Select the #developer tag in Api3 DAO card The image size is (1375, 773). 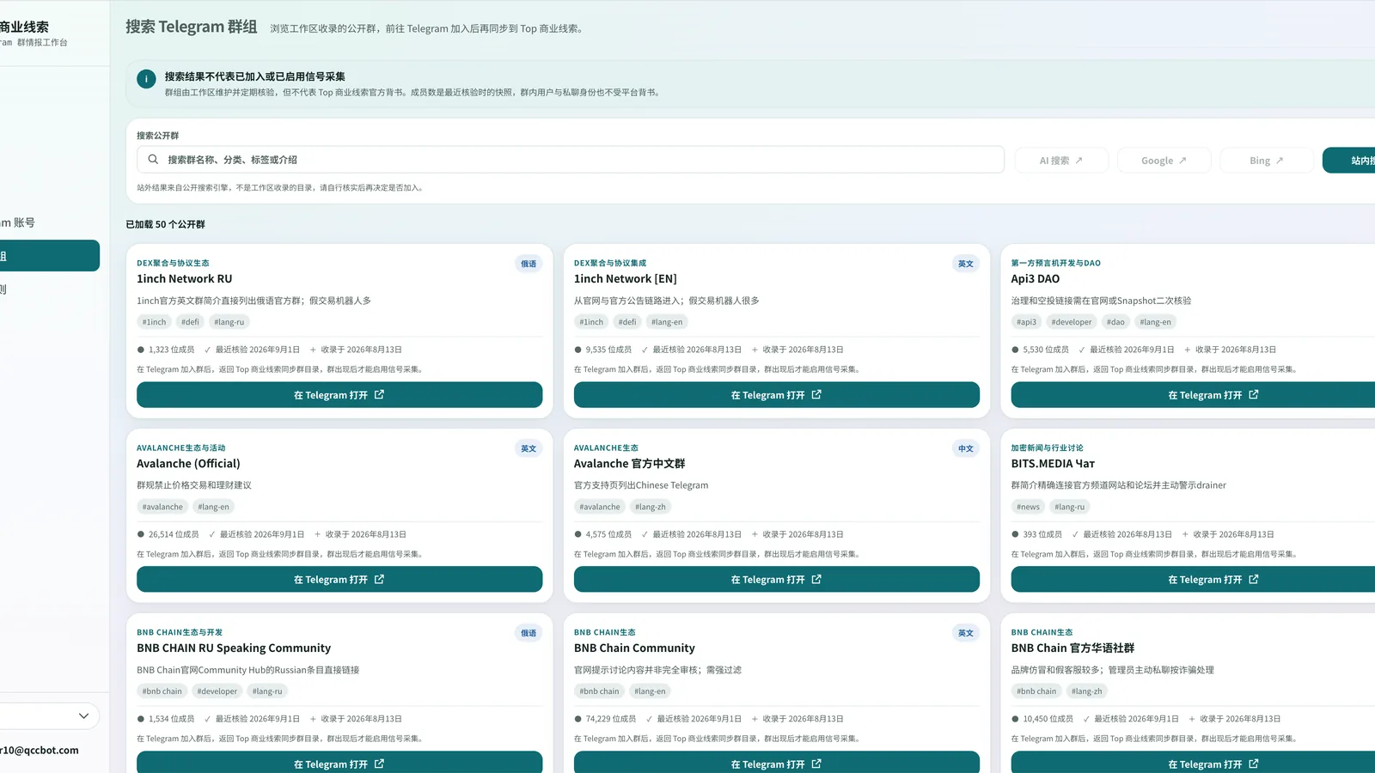click(x=1072, y=322)
